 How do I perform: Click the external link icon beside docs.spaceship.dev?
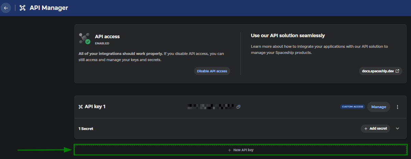tap(397, 71)
